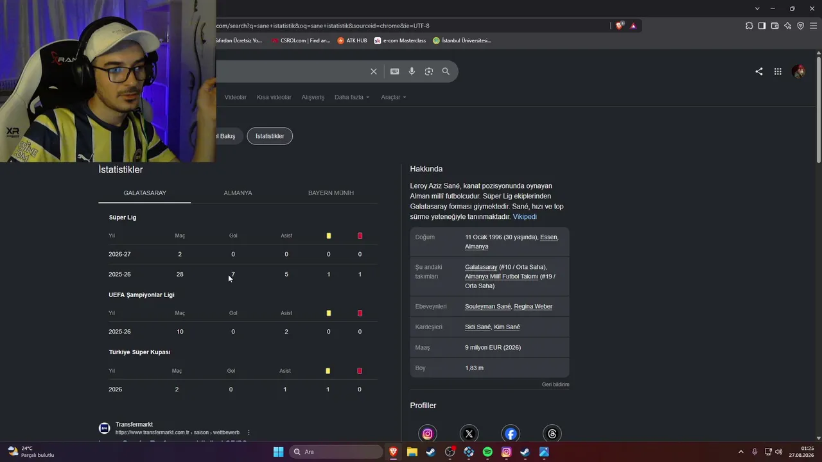Viewport: 822px width, 462px height.
Task: Open the Windows Start menu
Action: (278, 452)
